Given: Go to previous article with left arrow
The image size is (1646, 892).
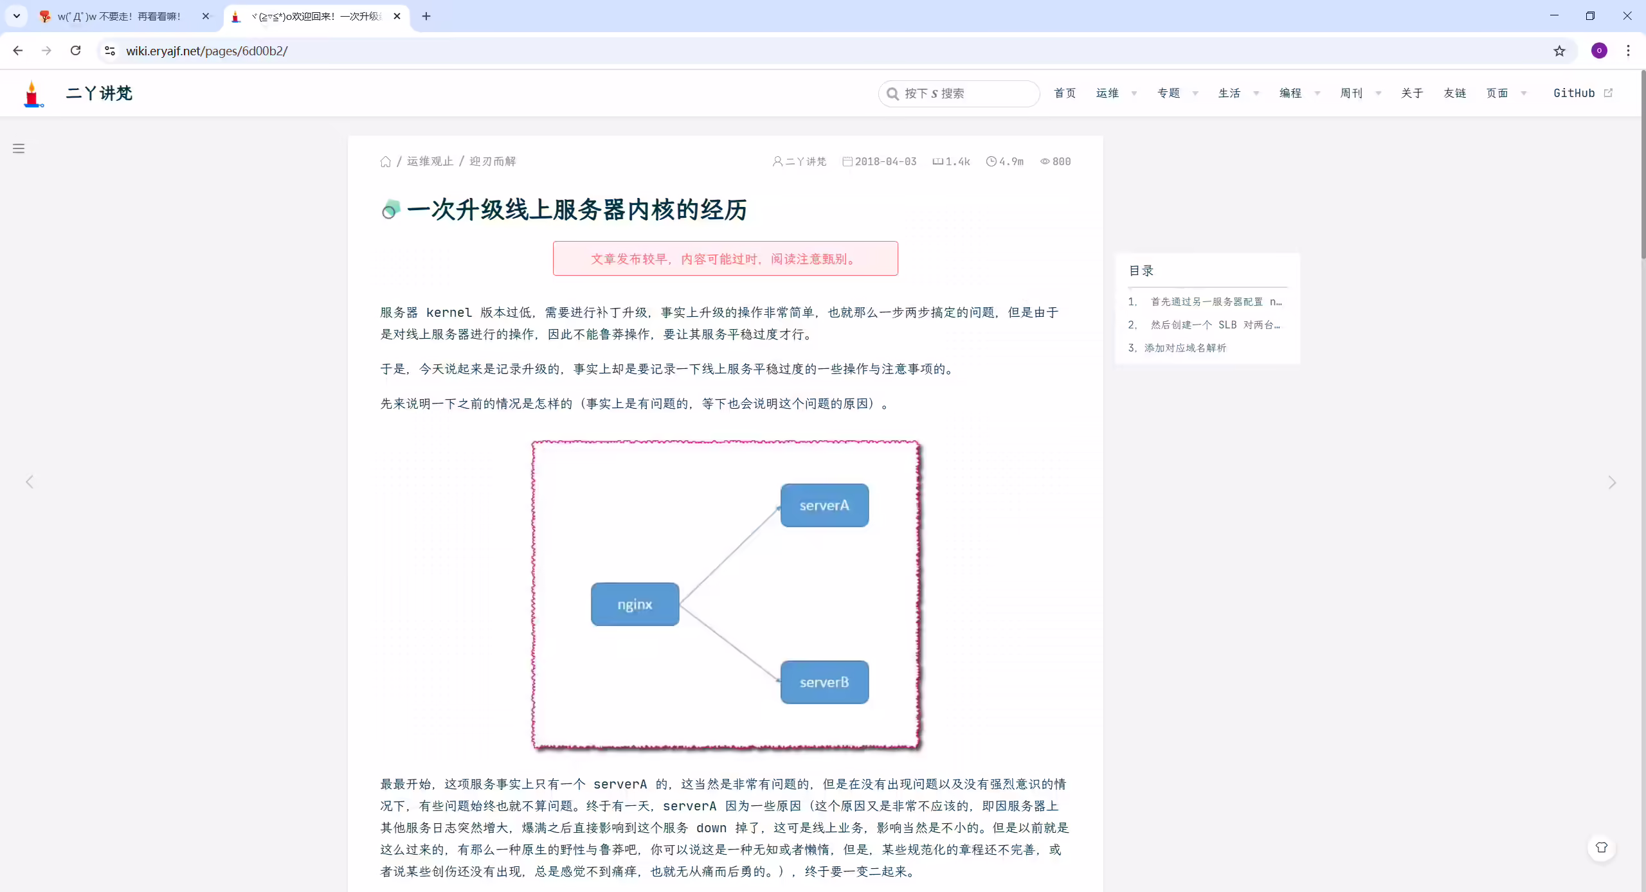Looking at the screenshot, I should 30,482.
